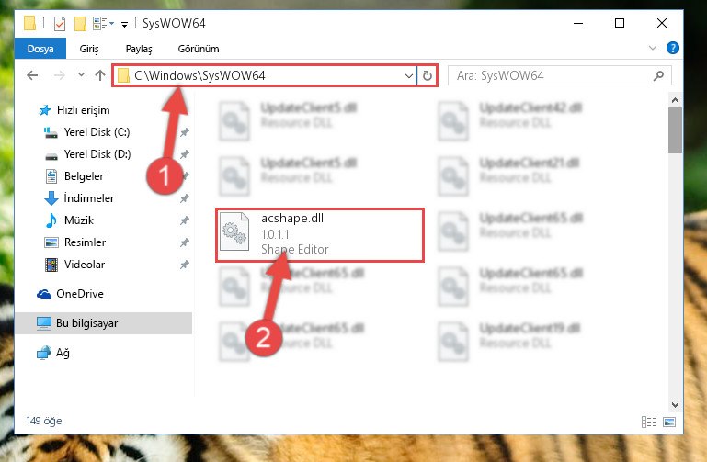Switch to details view layout icon

pos(649,422)
